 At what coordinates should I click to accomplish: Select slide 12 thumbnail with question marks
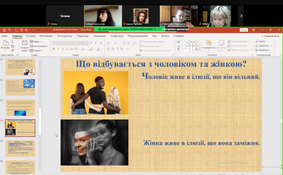point(20,88)
